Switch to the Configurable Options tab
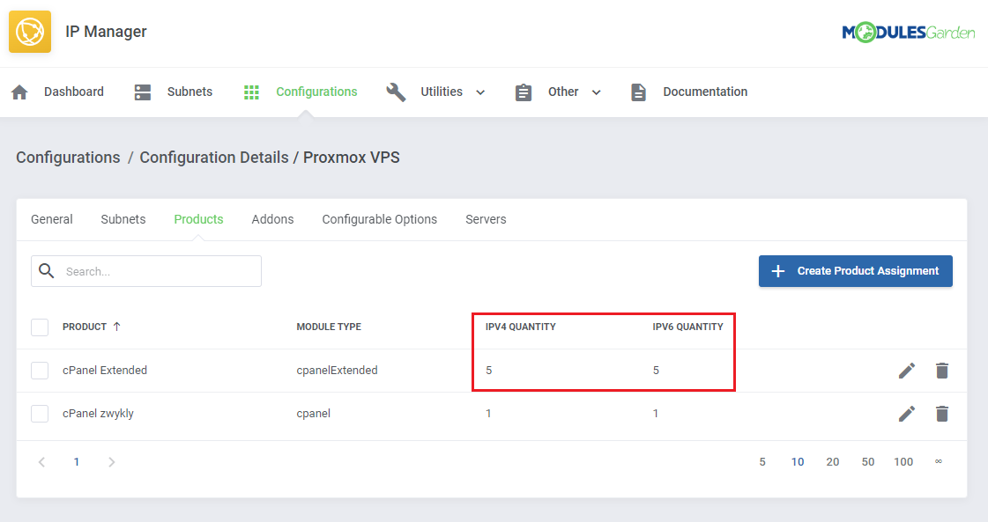988x522 pixels. point(379,219)
